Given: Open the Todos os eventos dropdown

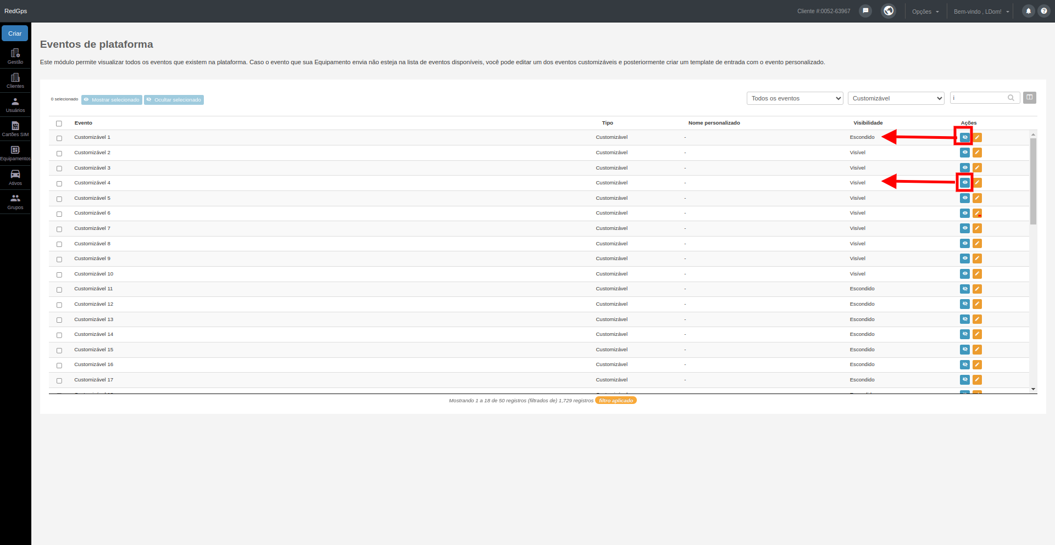Looking at the screenshot, I should pyautogui.click(x=795, y=98).
